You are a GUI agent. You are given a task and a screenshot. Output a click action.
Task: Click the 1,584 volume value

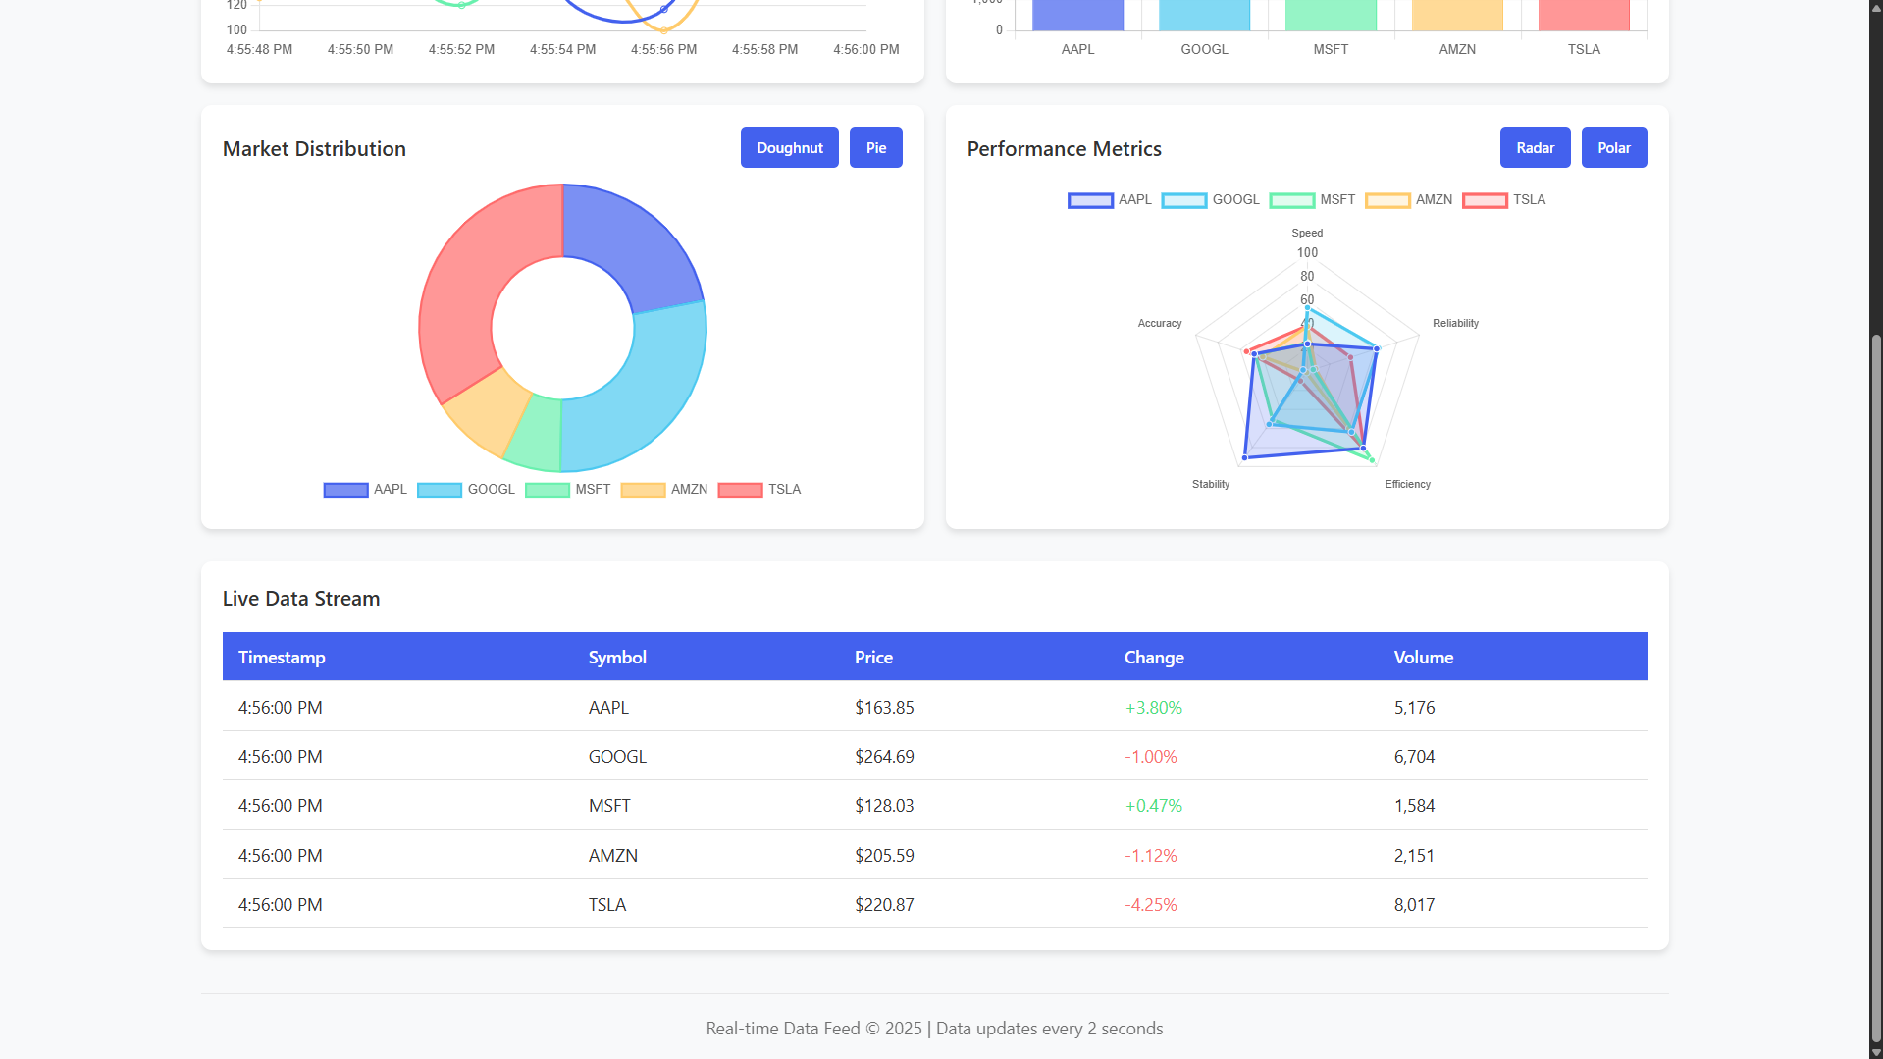(x=1414, y=806)
